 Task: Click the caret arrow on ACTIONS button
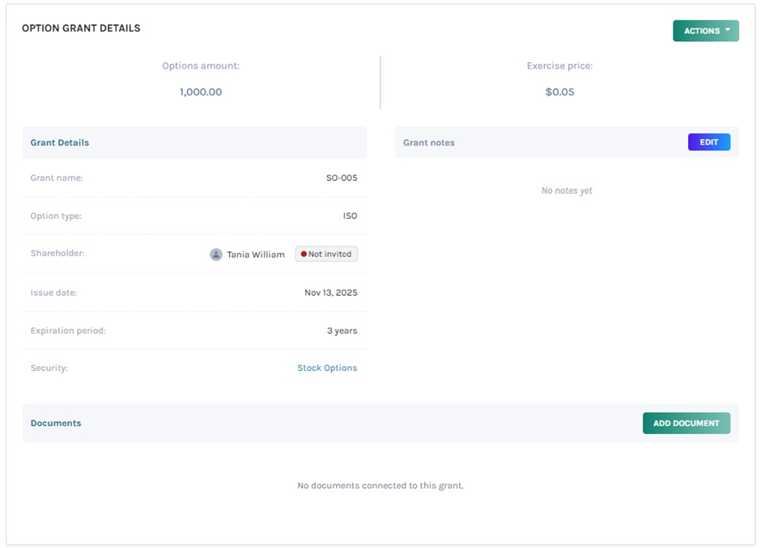[728, 31]
